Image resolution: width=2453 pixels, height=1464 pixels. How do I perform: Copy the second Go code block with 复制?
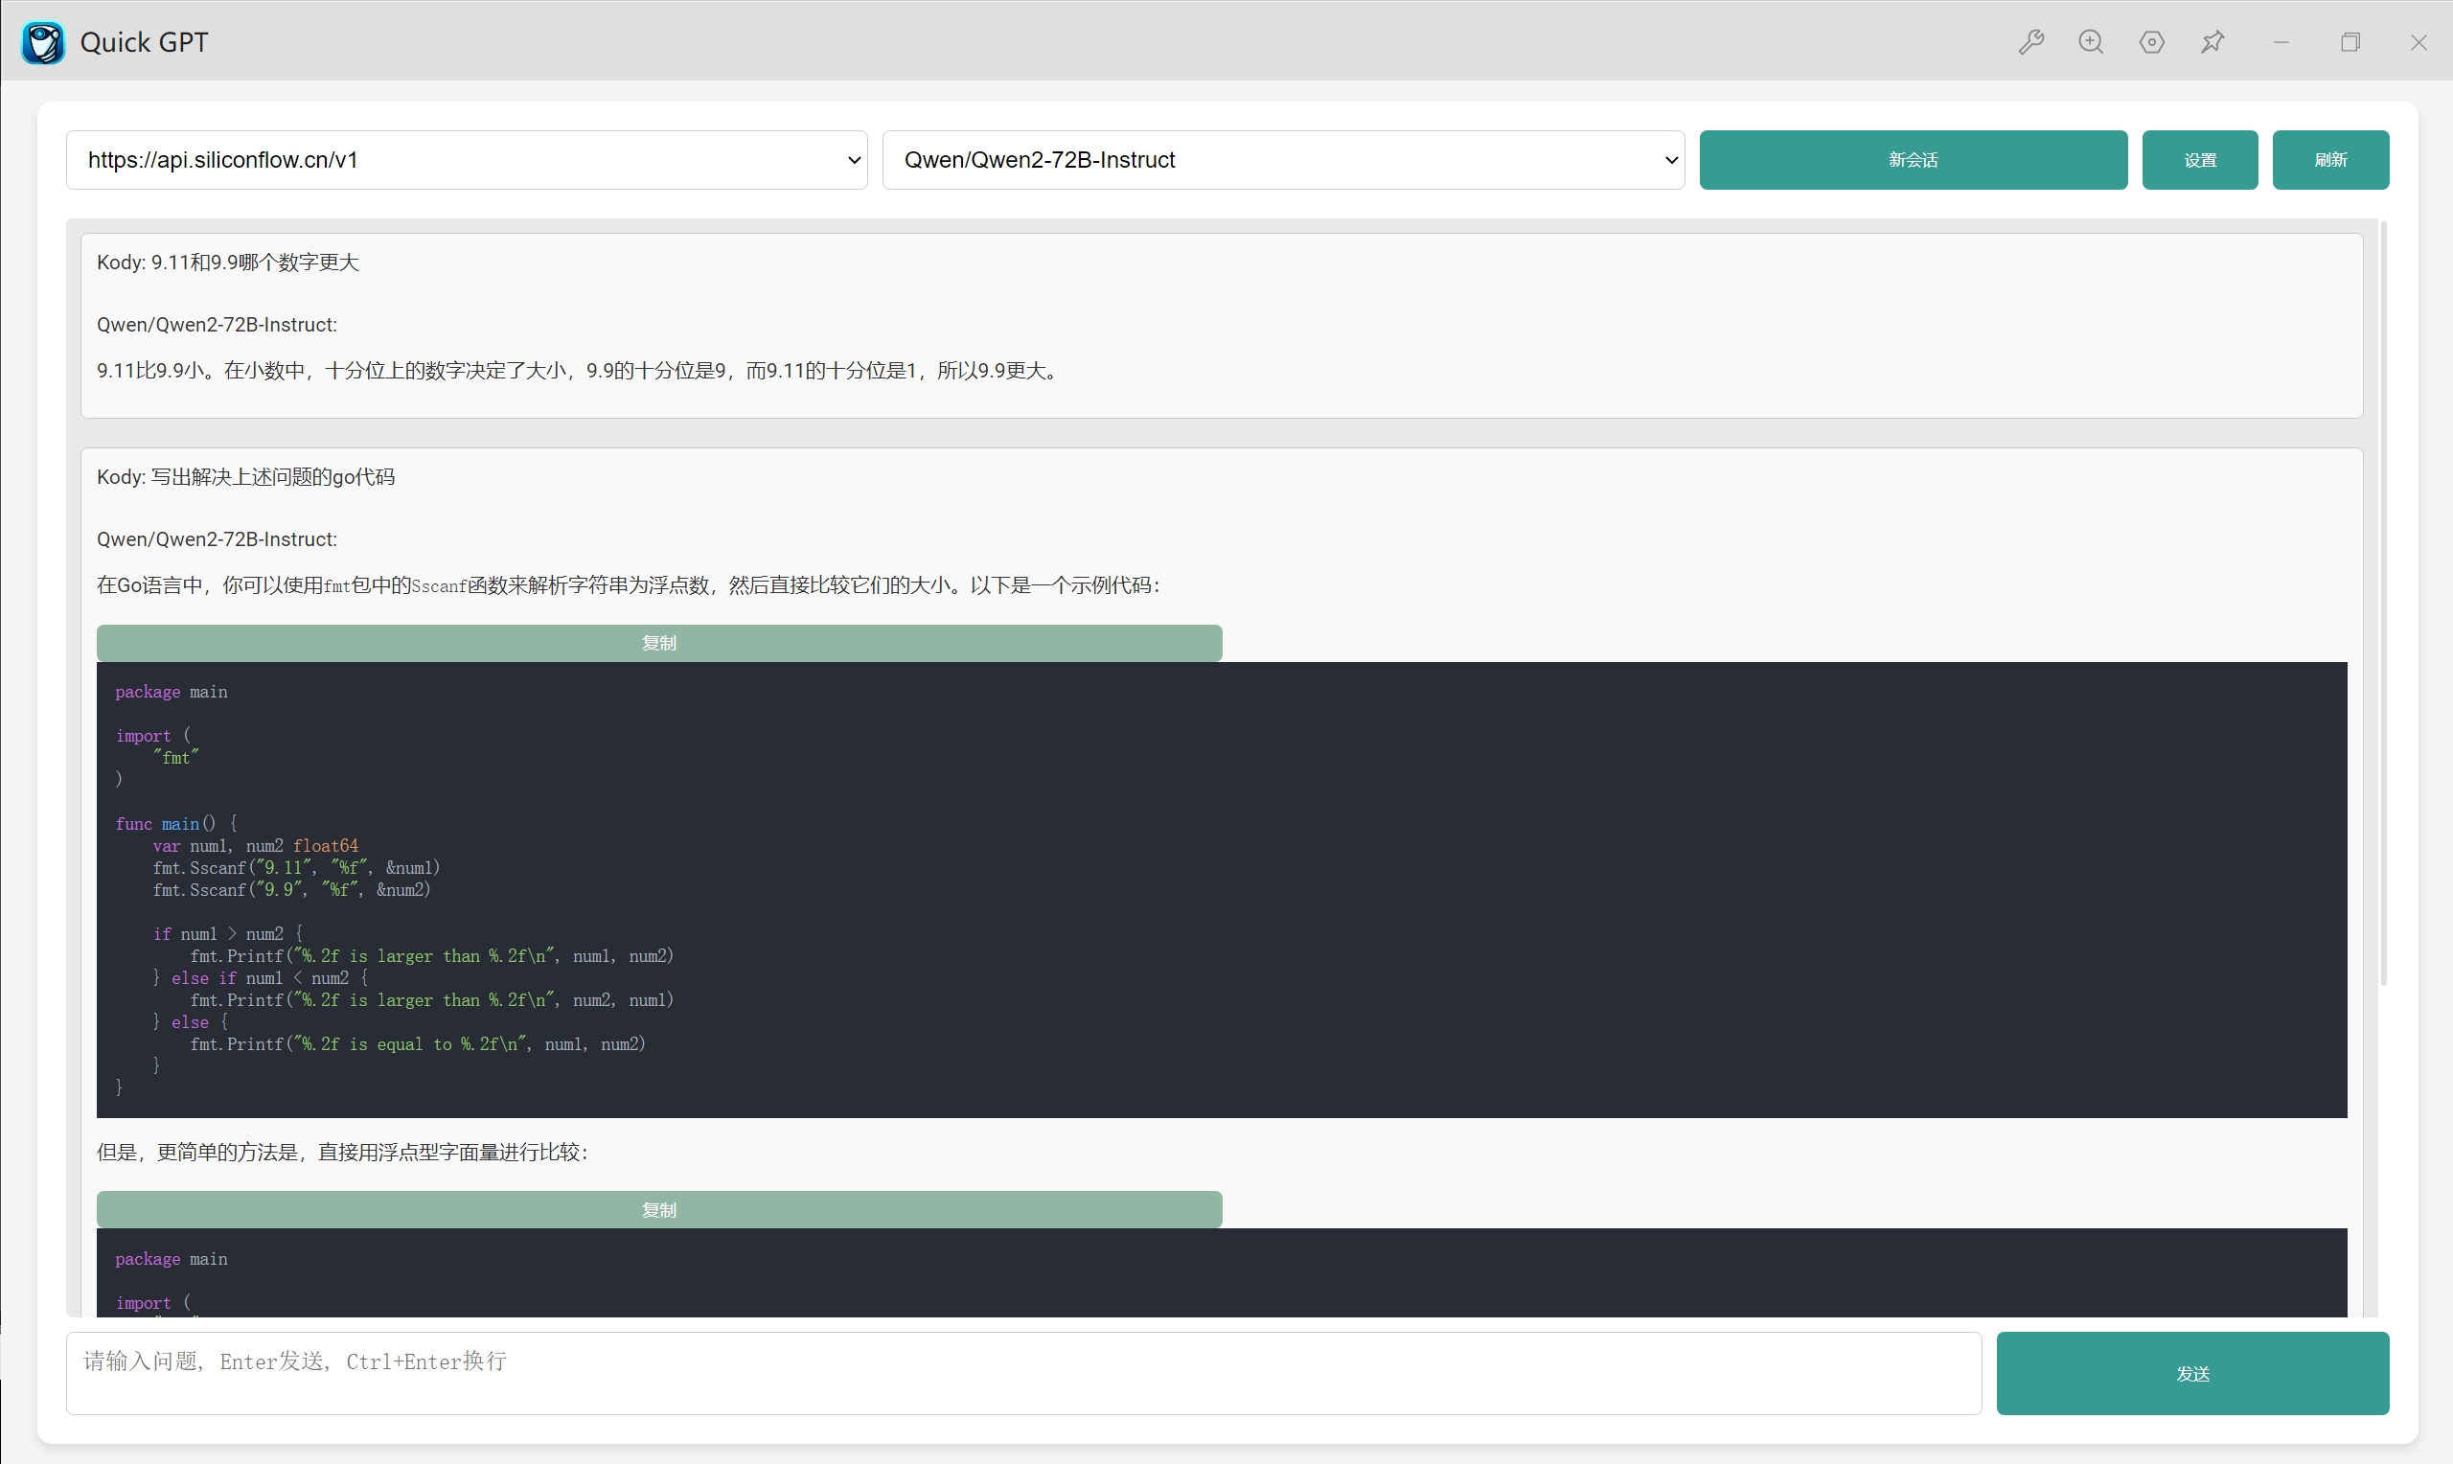[659, 1210]
